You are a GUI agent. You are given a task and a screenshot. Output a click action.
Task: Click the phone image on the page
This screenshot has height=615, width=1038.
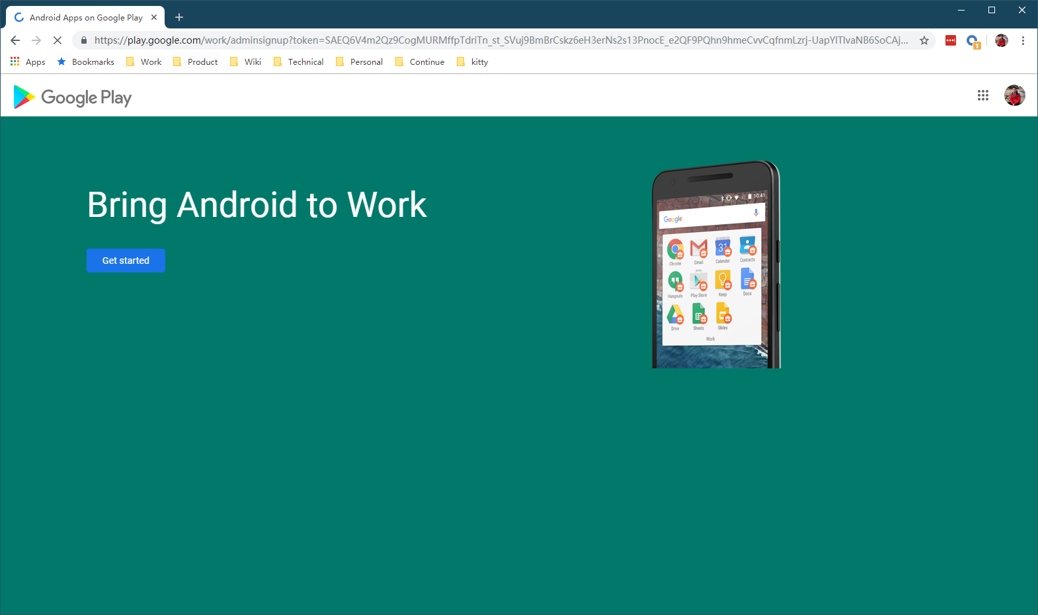(717, 264)
